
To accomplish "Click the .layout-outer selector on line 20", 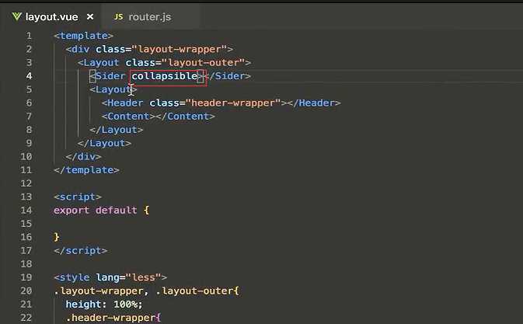I will coord(194,291).
